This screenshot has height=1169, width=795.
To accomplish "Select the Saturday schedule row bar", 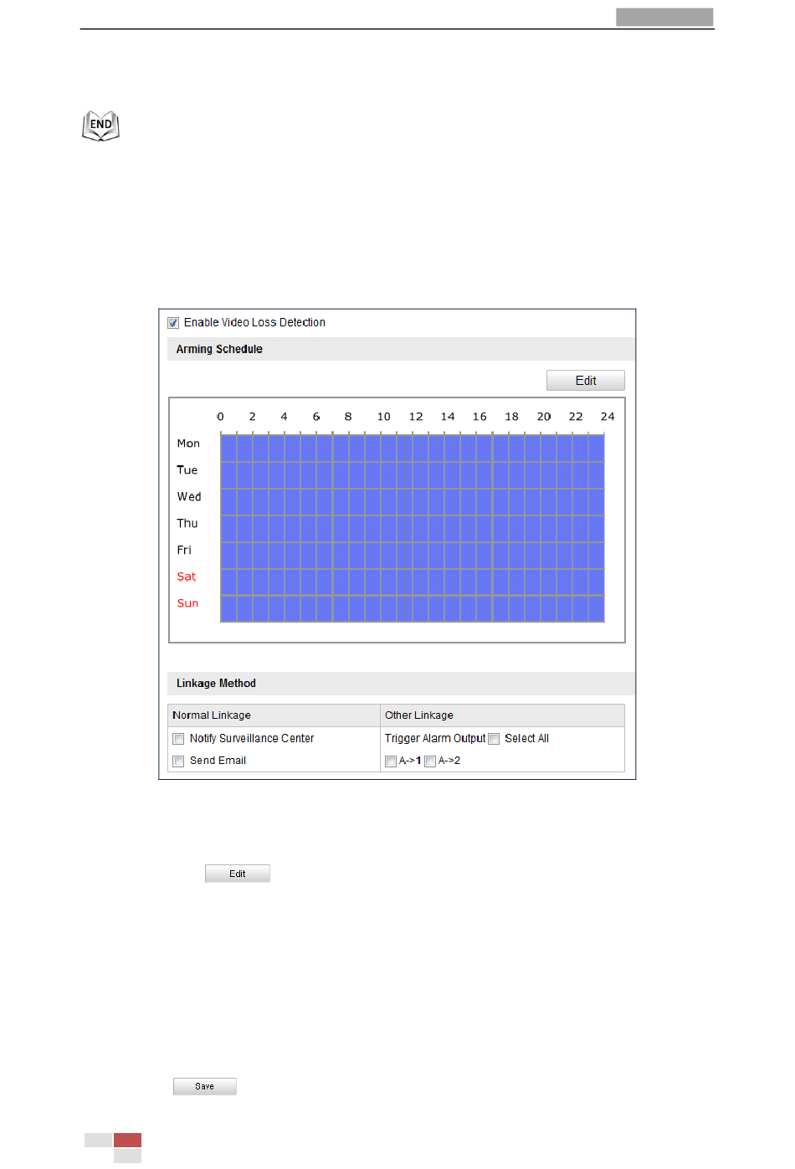I will coord(413,582).
